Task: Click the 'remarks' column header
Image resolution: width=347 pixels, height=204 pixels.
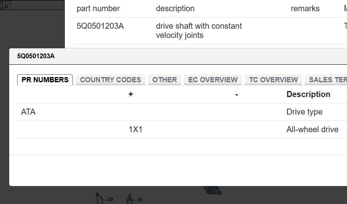Action: pyautogui.click(x=305, y=8)
